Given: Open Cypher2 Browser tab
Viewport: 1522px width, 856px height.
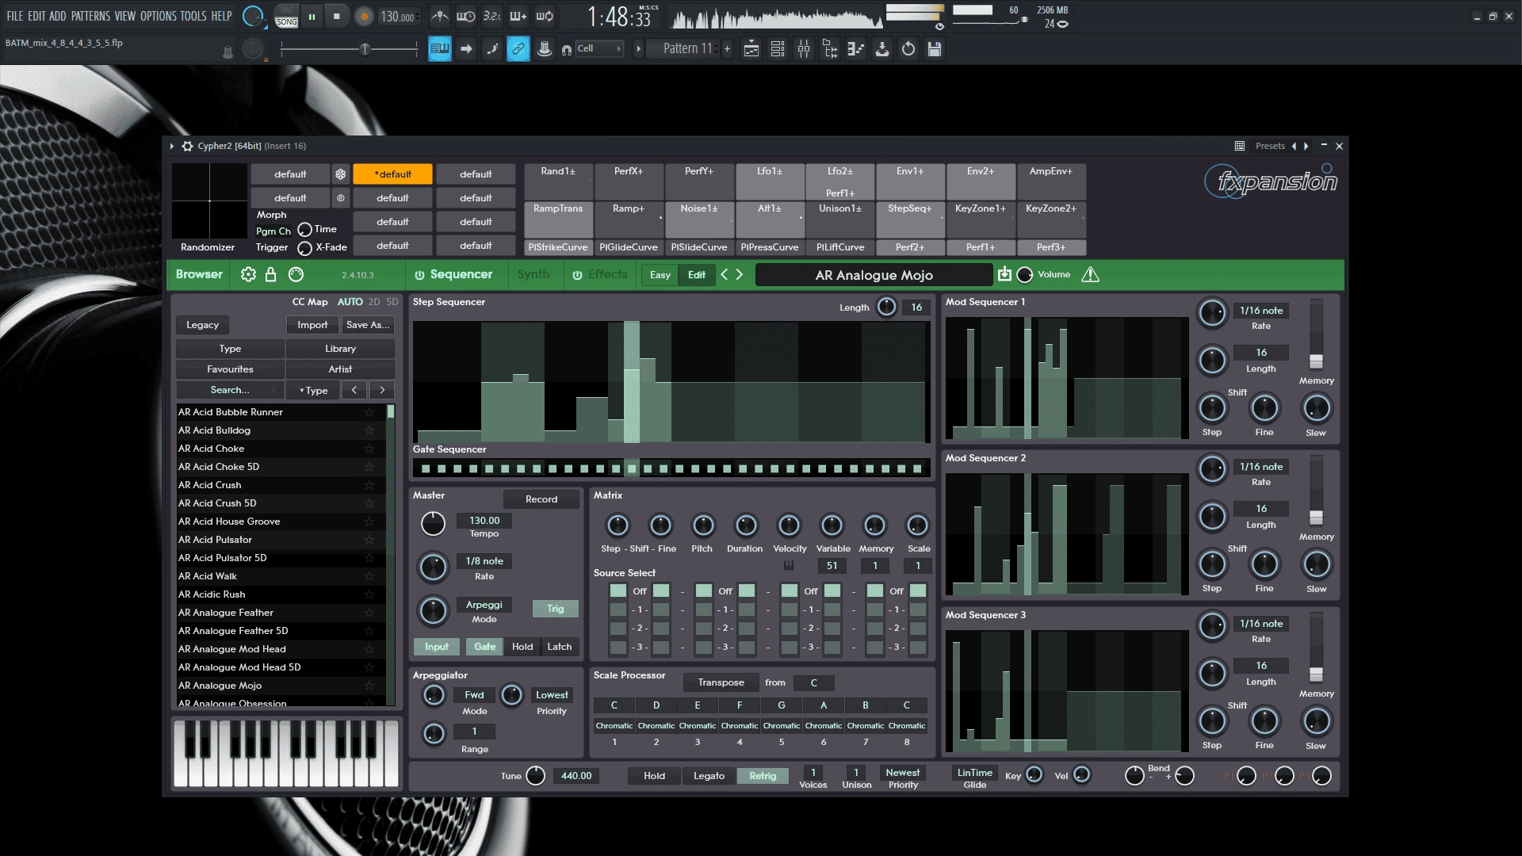Looking at the screenshot, I should pos(199,274).
